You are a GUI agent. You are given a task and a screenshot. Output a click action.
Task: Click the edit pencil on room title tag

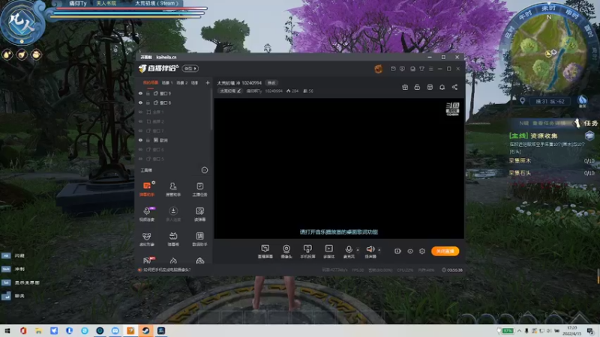click(x=239, y=91)
